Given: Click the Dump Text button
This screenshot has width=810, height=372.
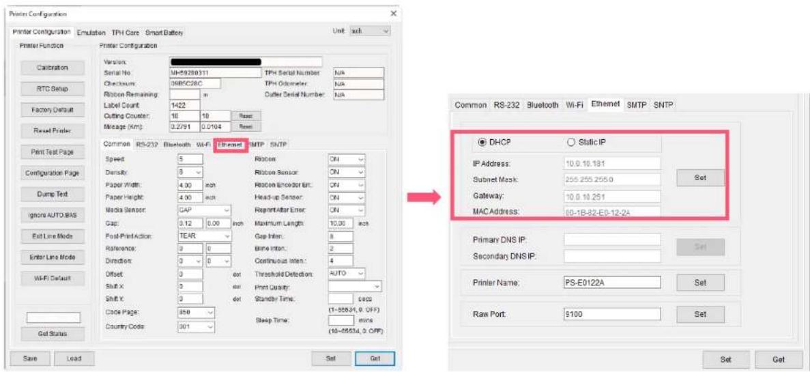Looking at the screenshot, I should [52, 194].
